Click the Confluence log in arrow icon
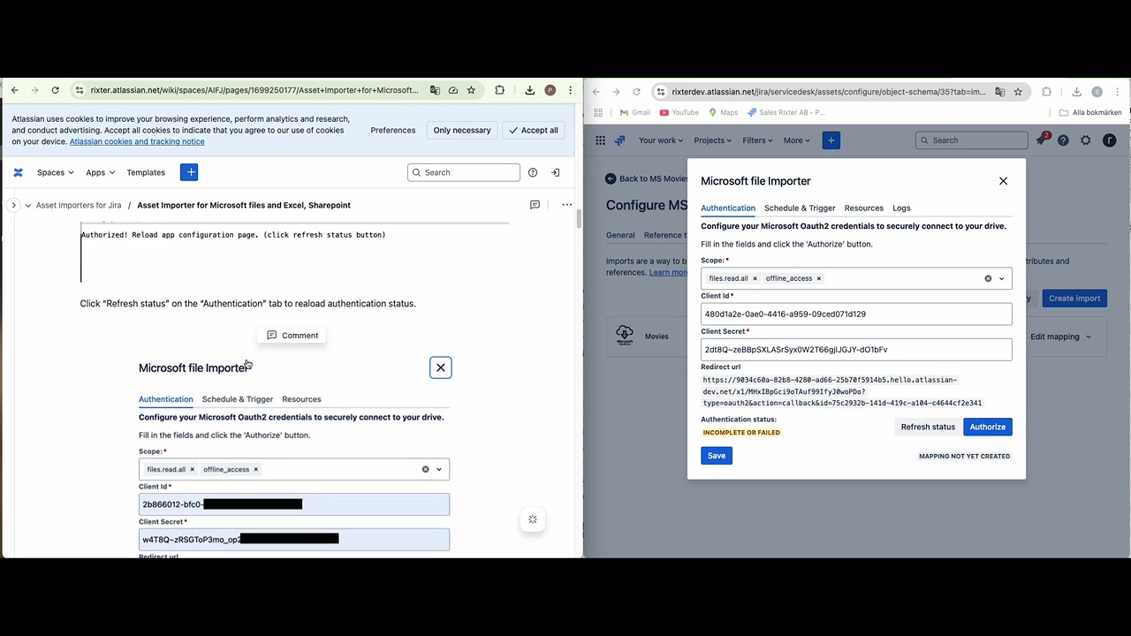 (555, 172)
